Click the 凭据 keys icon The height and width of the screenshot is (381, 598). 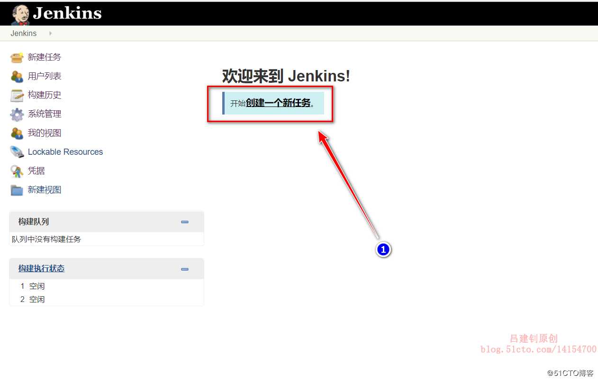click(x=17, y=171)
